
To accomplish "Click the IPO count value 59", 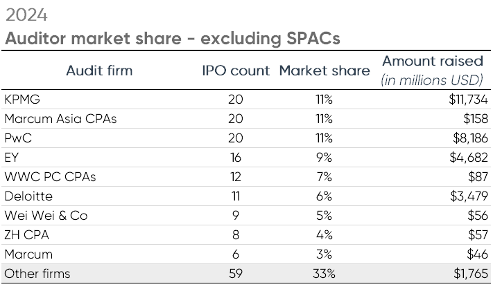I will pyautogui.click(x=236, y=274).
